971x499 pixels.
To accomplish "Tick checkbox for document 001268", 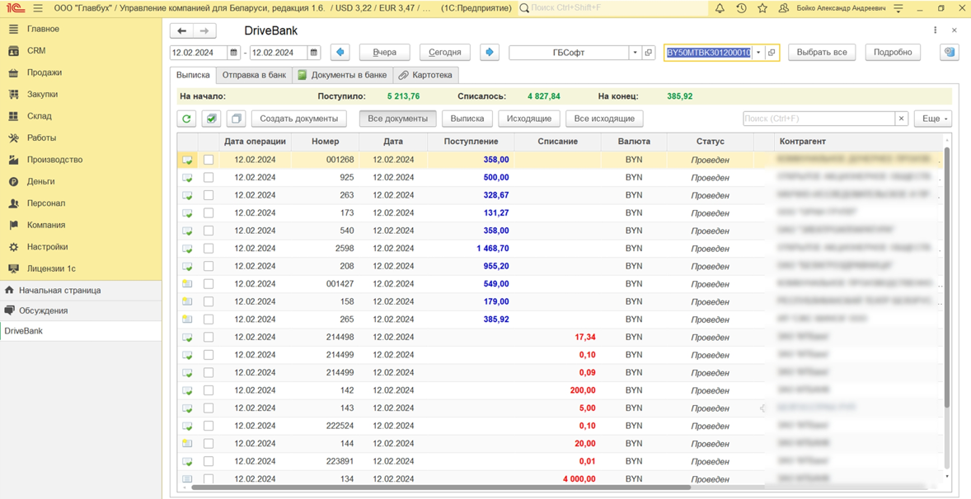I will 209,160.
